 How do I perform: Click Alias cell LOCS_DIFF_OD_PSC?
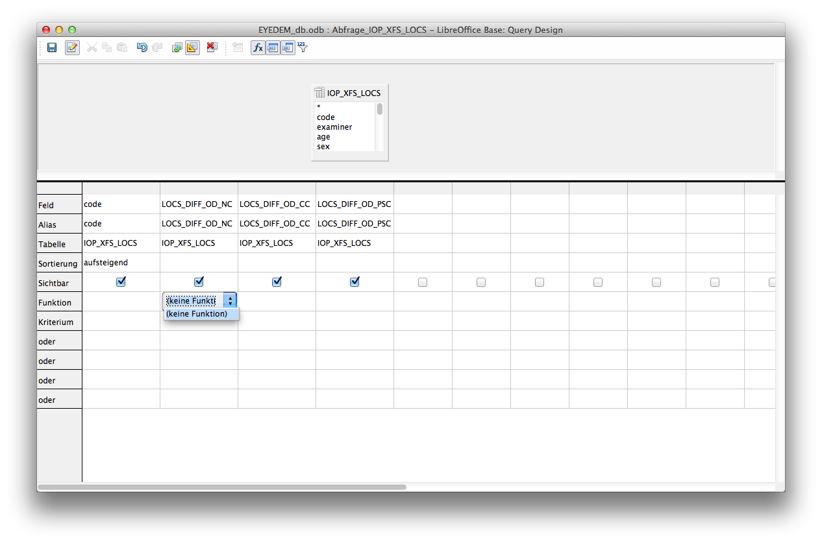[x=355, y=224]
